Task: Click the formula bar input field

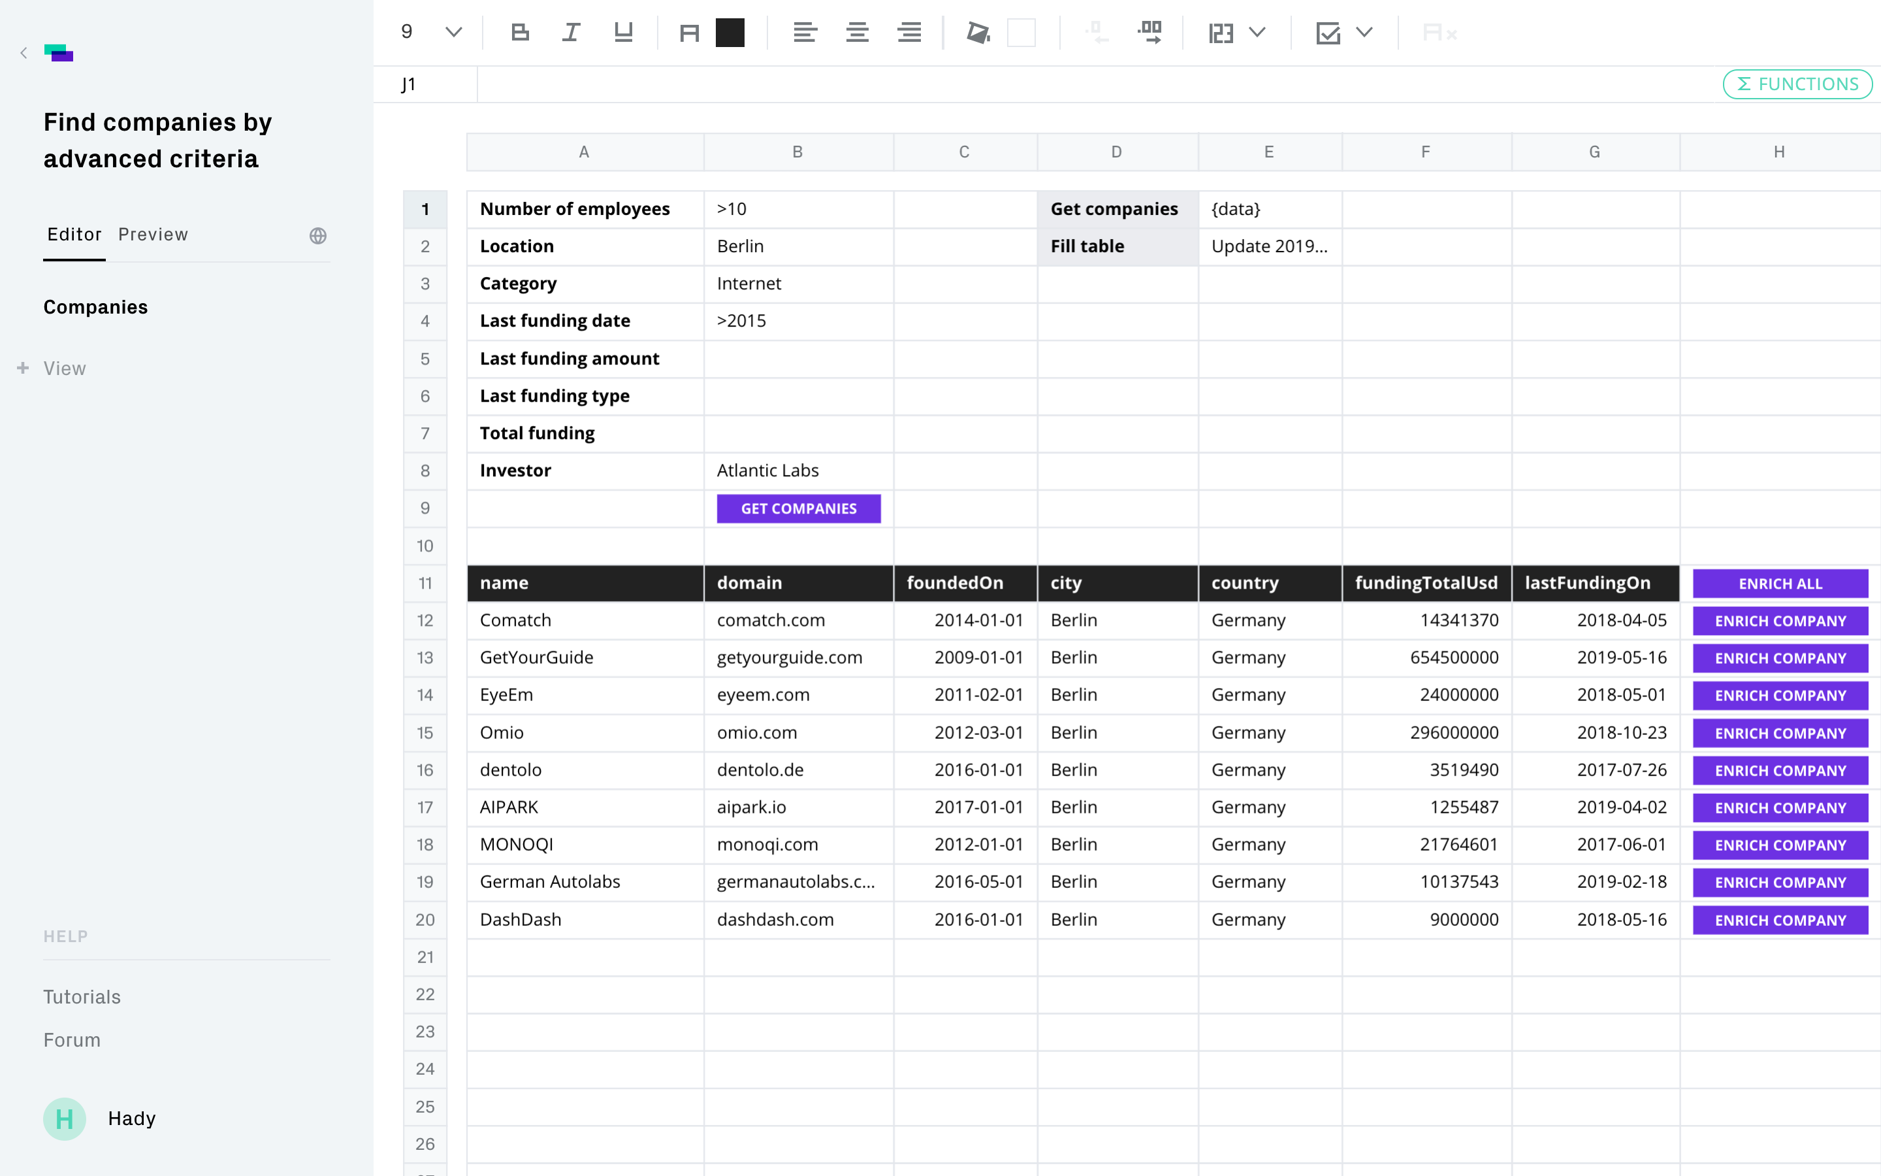Action: (1088, 84)
